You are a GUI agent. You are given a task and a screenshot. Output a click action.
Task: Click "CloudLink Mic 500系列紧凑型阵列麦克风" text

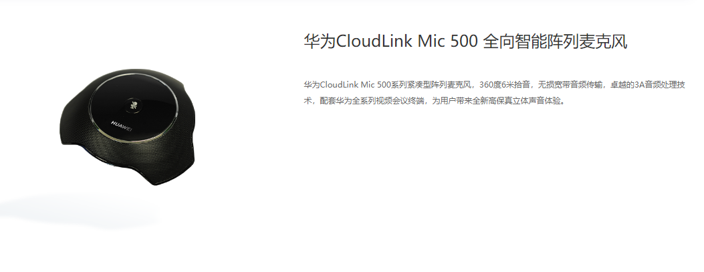coord(395,84)
